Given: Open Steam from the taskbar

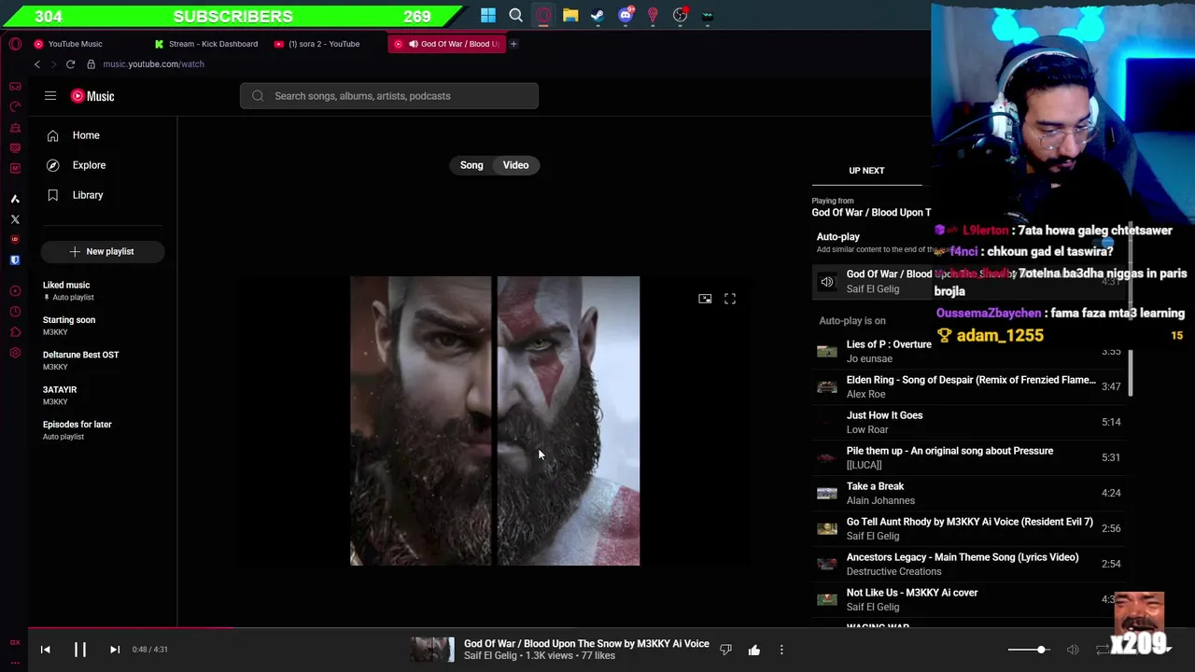Looking at the screenshot, I should point(597,15).
